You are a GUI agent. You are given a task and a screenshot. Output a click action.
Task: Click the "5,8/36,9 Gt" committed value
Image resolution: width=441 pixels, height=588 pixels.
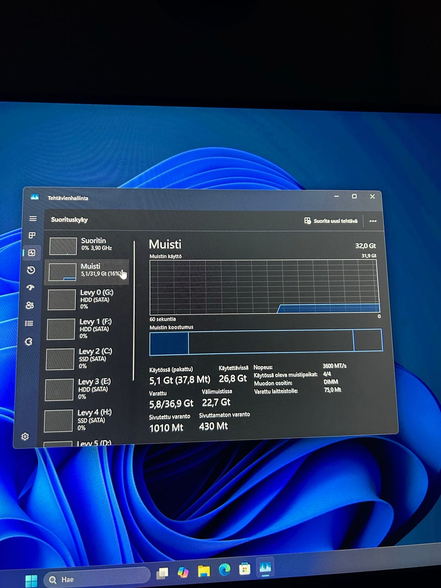coord(171,404)
